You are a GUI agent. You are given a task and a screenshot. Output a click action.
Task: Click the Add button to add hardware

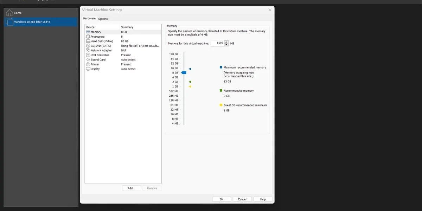[131, 188]
